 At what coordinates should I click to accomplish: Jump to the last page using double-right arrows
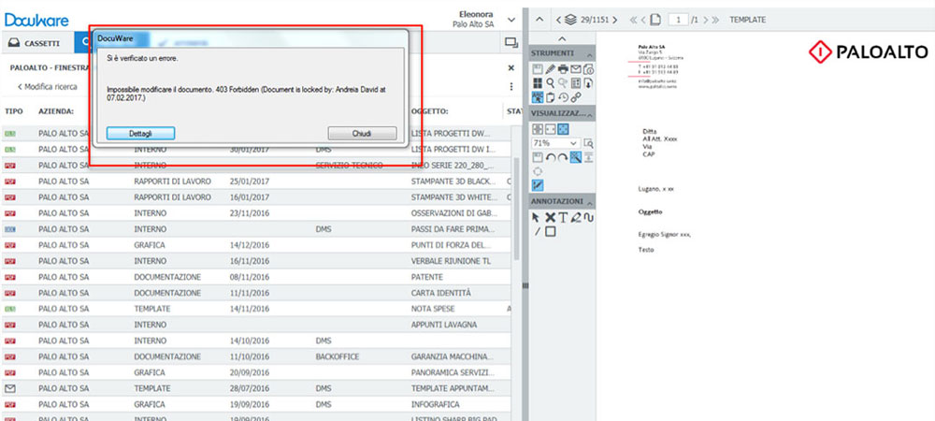(715, 20)
